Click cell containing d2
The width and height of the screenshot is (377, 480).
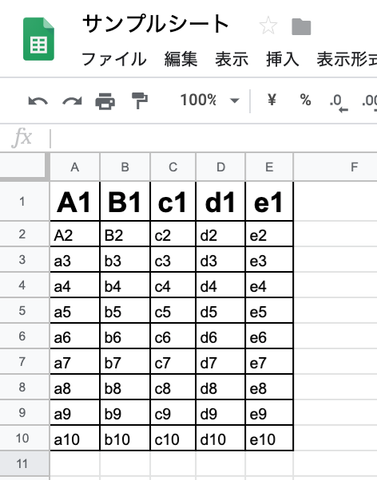[x=221, y=234]
